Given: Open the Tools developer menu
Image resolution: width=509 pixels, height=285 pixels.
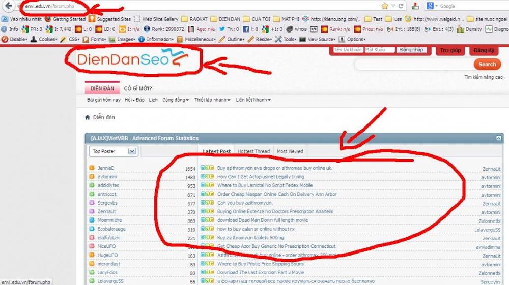Looking at the screenshot, I should [x=286, y=39].
